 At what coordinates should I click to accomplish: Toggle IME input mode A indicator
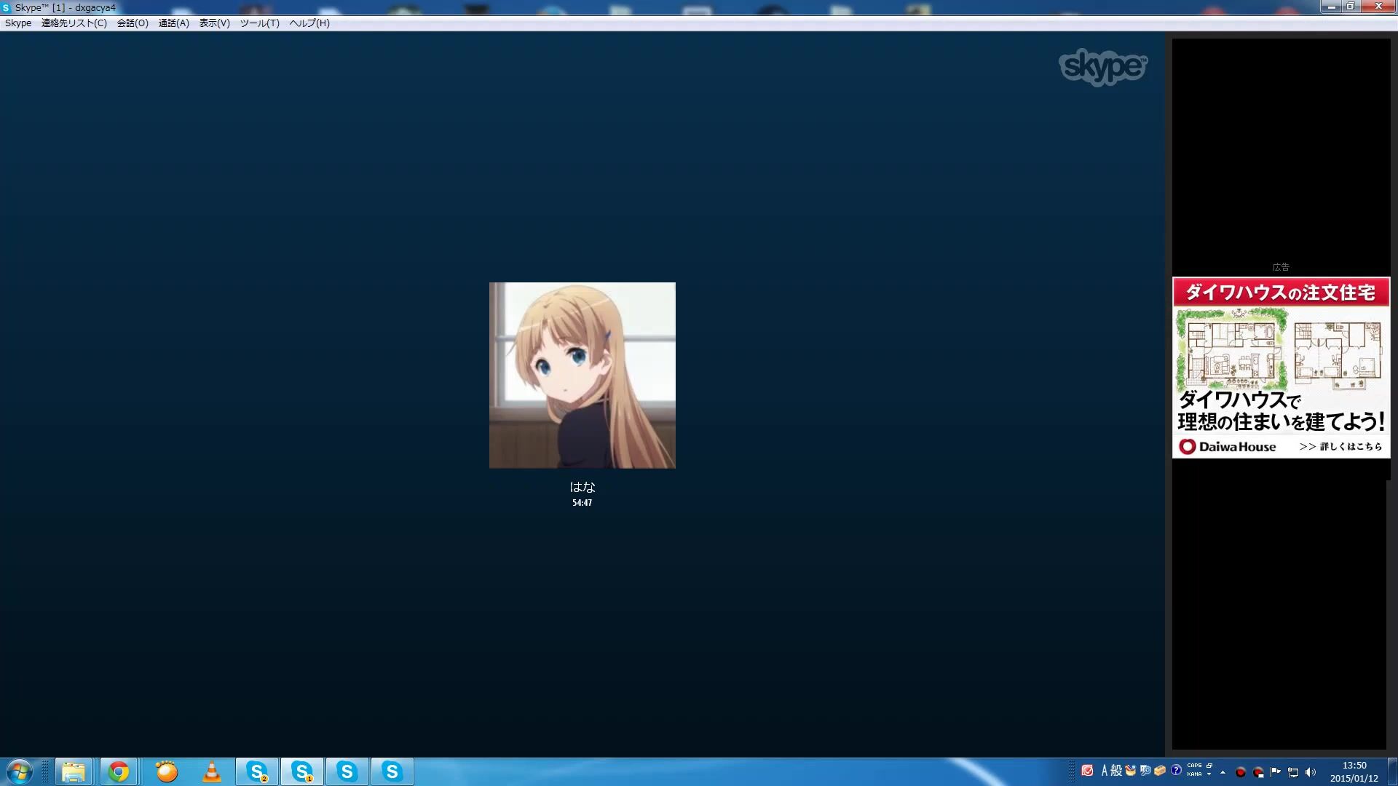(x=1104, y=771)
